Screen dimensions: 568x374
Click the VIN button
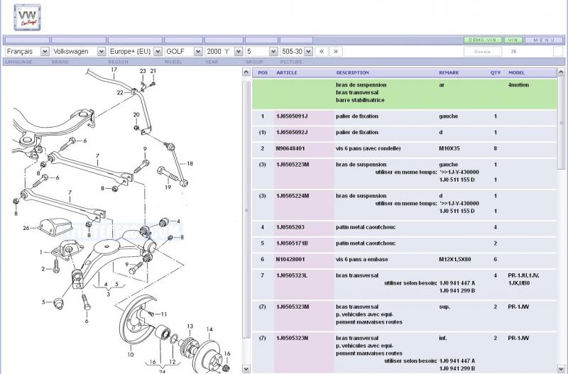[x=513, y=40]
